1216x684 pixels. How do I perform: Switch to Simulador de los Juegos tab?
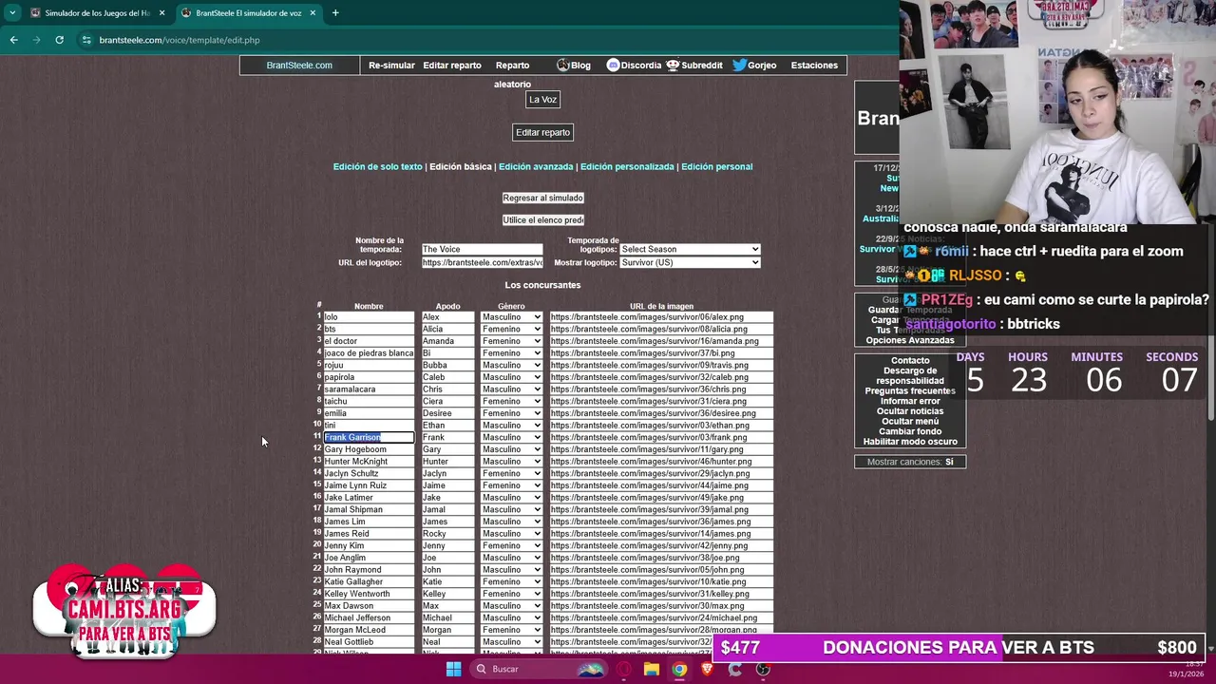coord(96,12)
